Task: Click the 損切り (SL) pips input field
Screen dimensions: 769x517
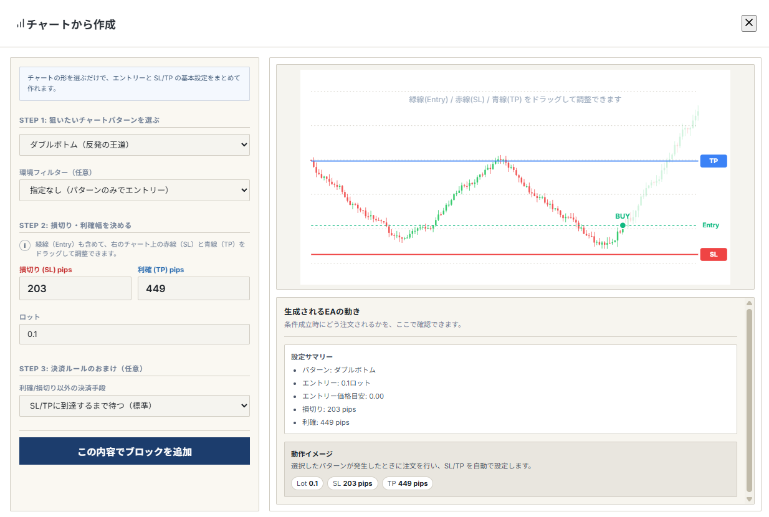Action: coord(75,288)
